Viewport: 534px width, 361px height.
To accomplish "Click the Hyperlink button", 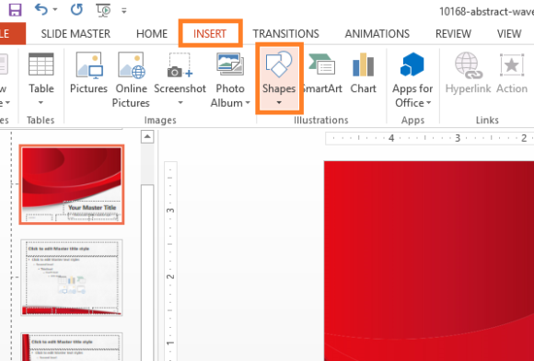I will [468, 73].
